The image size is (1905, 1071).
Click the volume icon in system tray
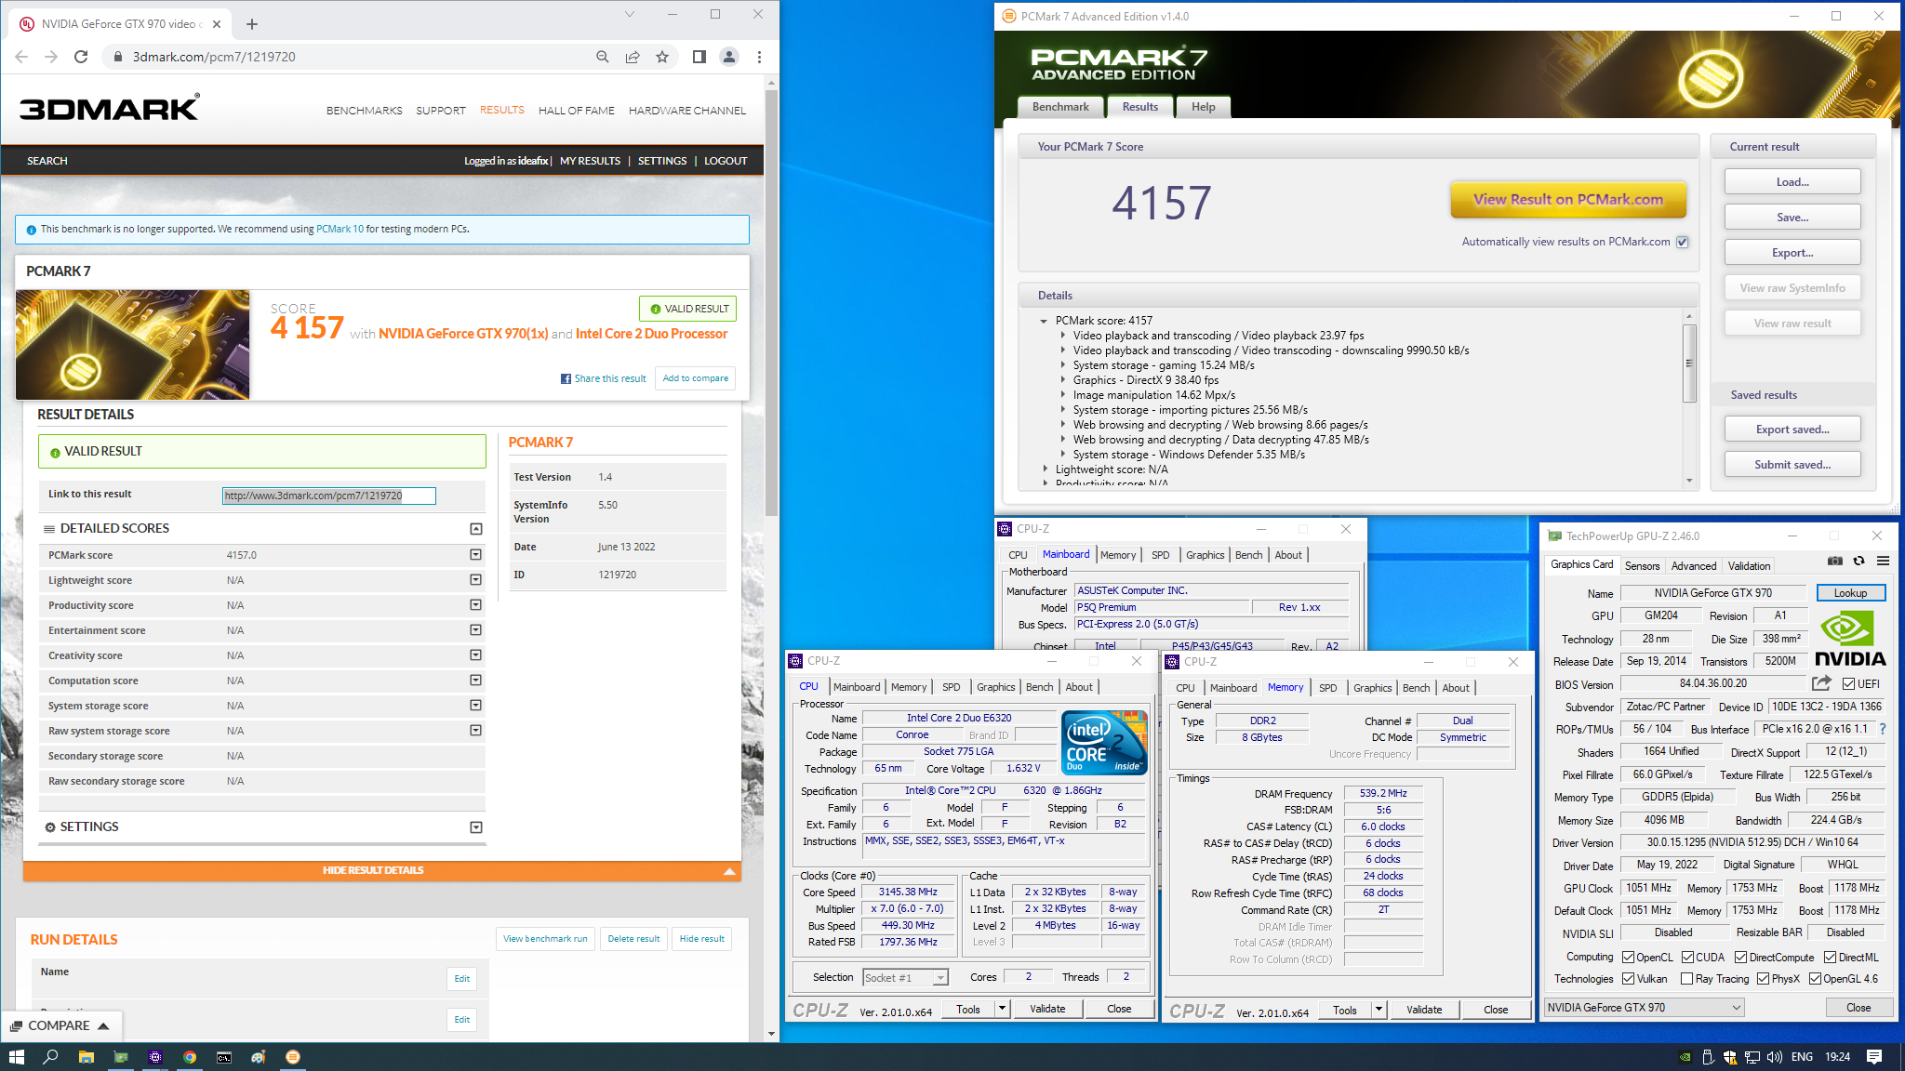[x=1774, y=1057]
